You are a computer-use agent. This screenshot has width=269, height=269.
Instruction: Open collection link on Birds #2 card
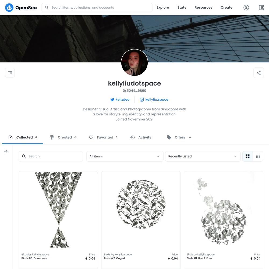coord(118,254)
